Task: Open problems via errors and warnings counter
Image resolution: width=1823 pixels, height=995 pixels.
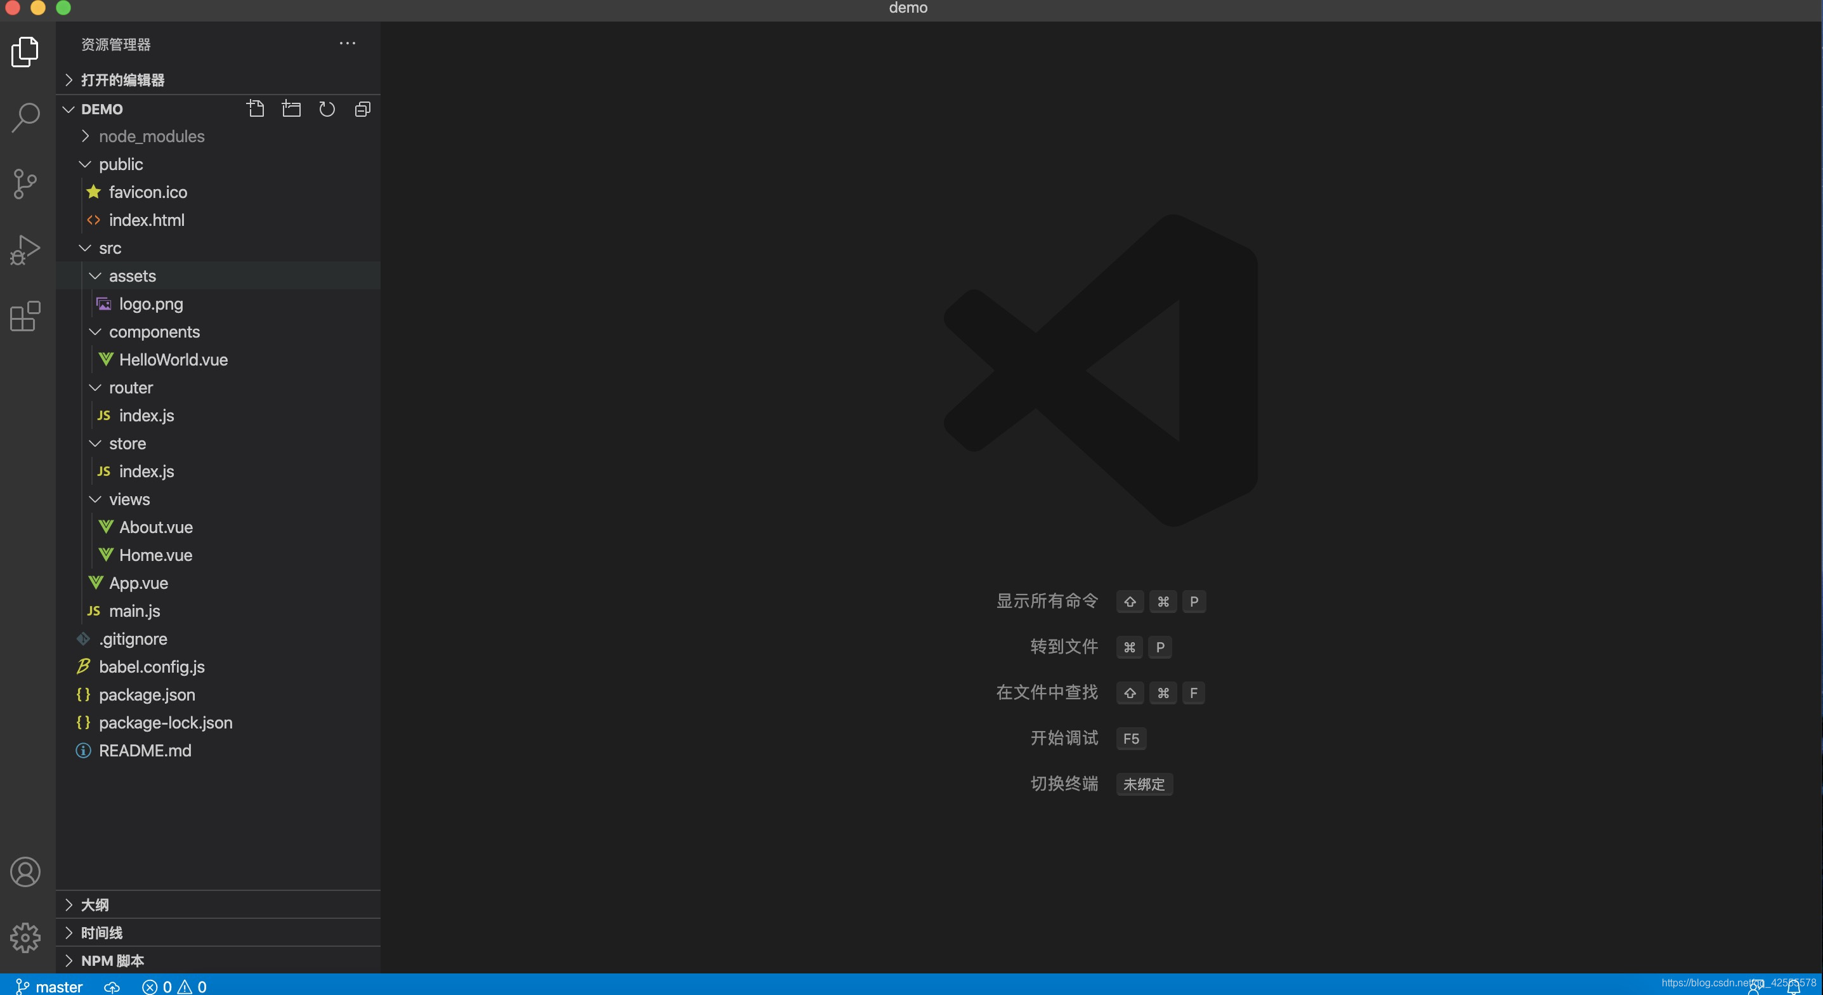Action: tap(174, 987)
